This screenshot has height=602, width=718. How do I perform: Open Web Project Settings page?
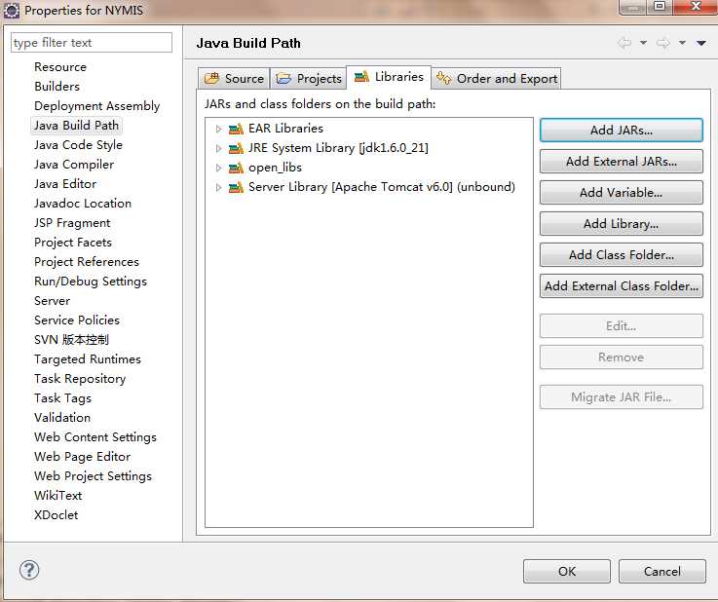(x=93, y=476)
